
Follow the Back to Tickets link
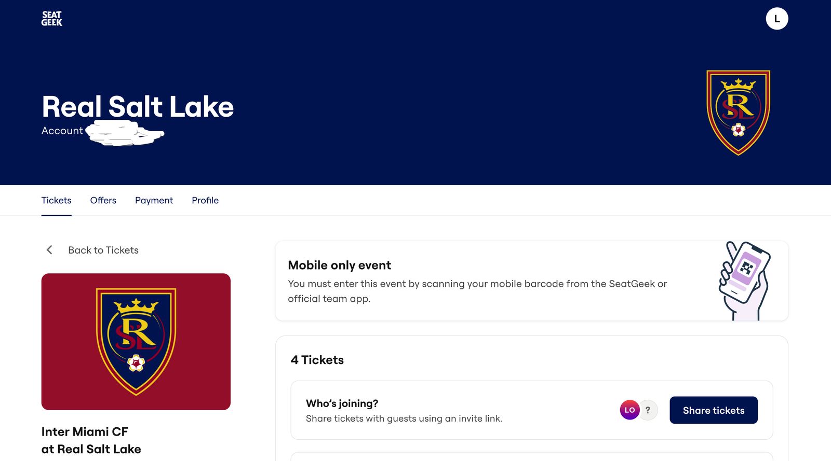tap(103, 250)
